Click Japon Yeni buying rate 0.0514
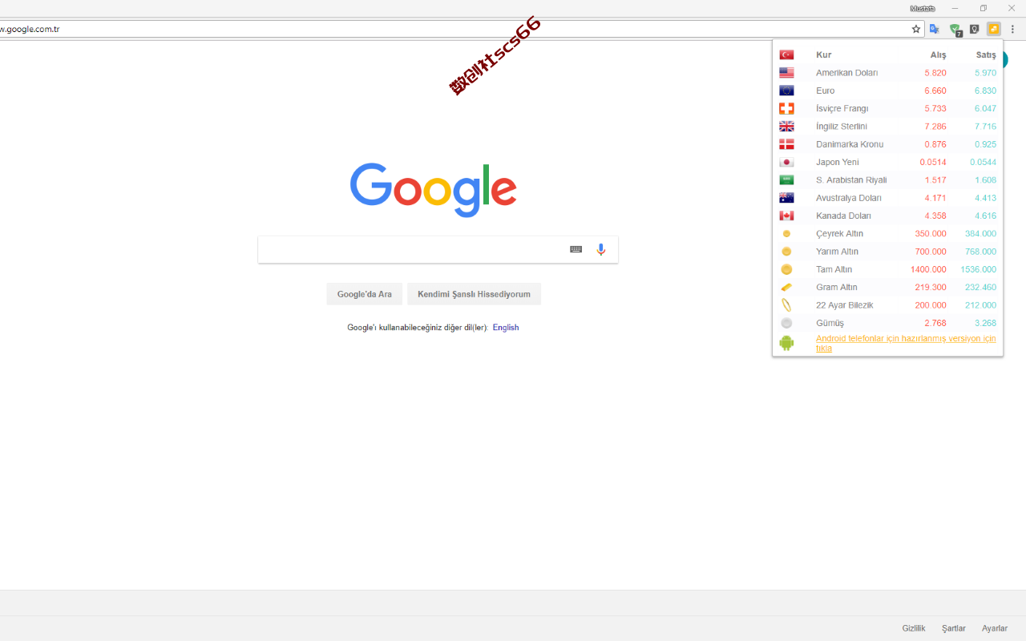This screenshot has height=641, width=1026. [933, 162]
